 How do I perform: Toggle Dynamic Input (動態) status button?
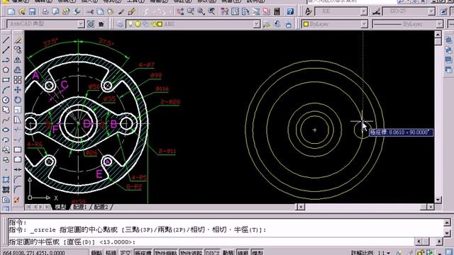pos(228,253)
